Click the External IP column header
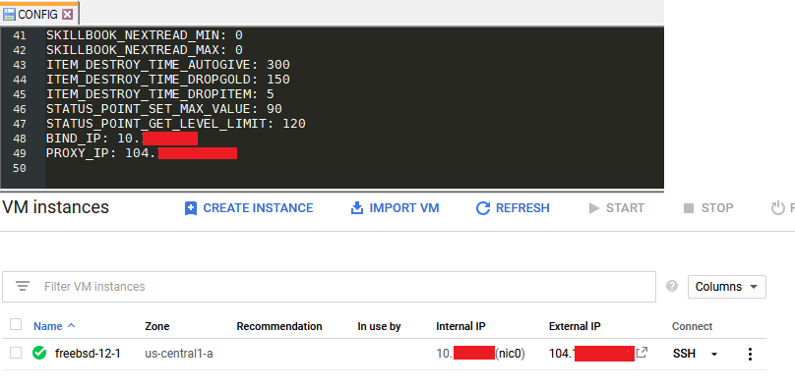 click(575, 326)
